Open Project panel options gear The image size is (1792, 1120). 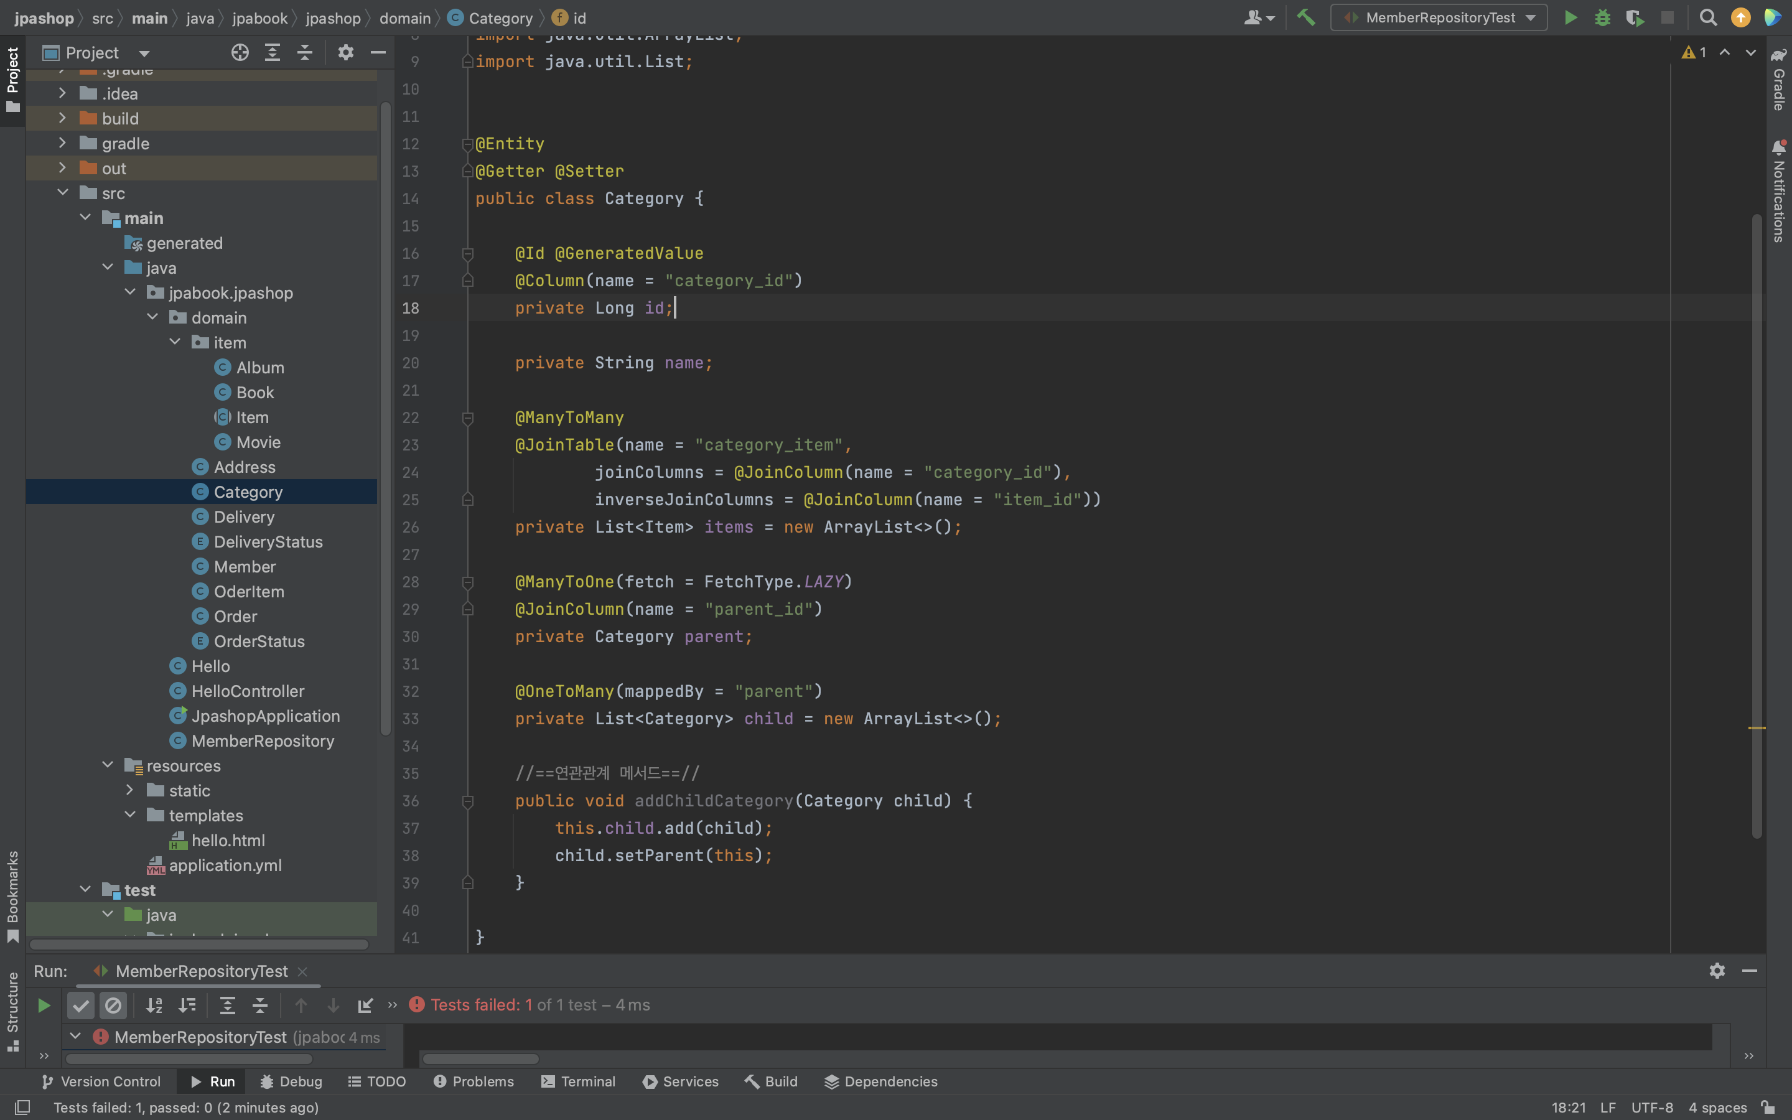click(346, 53)
